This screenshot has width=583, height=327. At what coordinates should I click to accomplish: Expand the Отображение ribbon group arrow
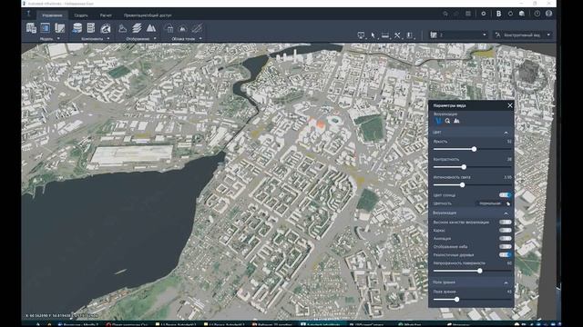pos(155,38)
